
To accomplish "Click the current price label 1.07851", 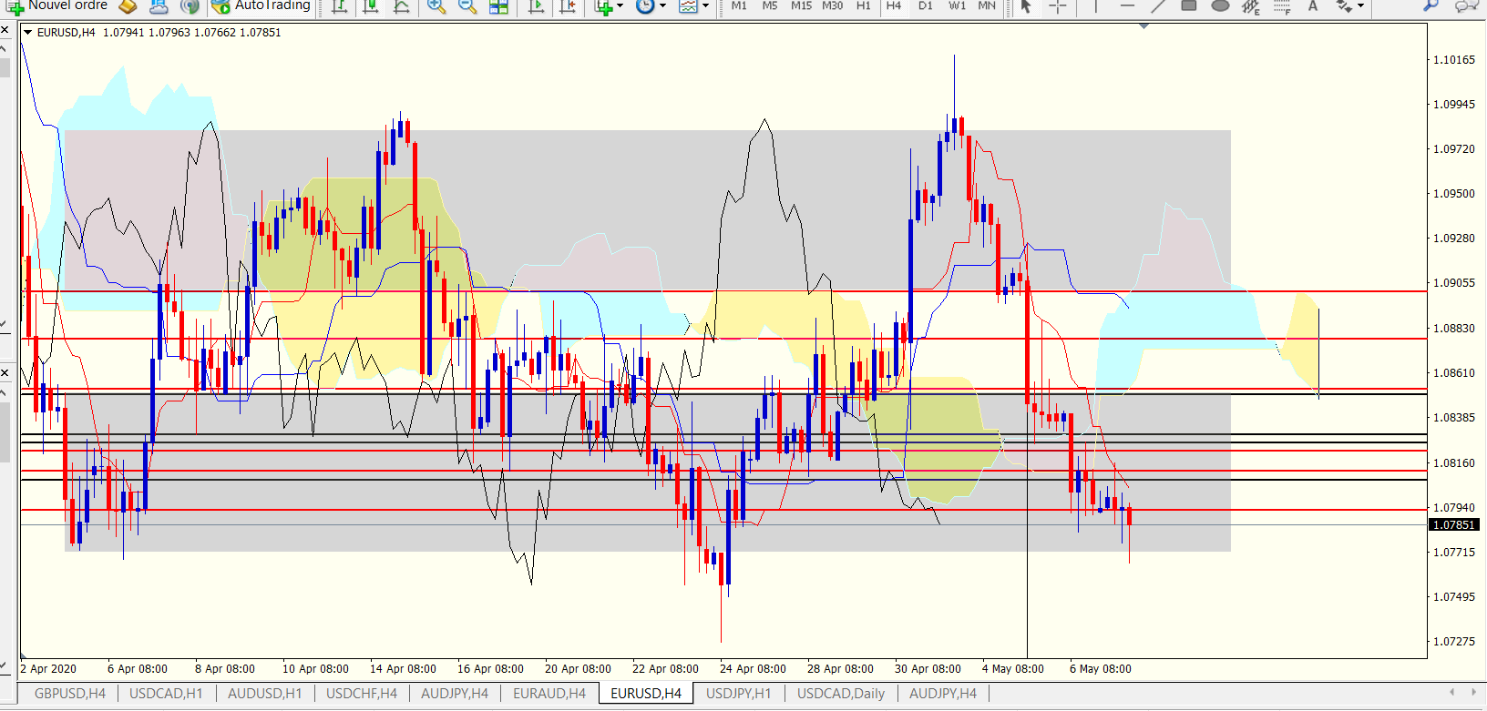I will (x=1453, y=525).
